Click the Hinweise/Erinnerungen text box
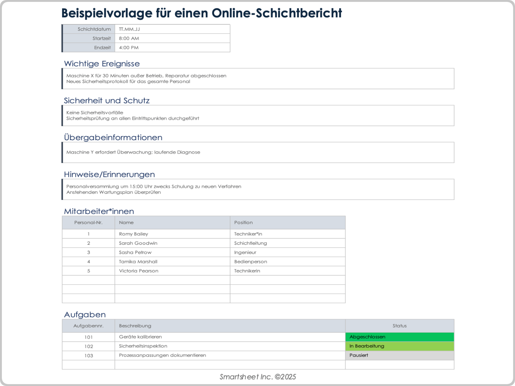 pyautogui.click(x=257, y=189)
